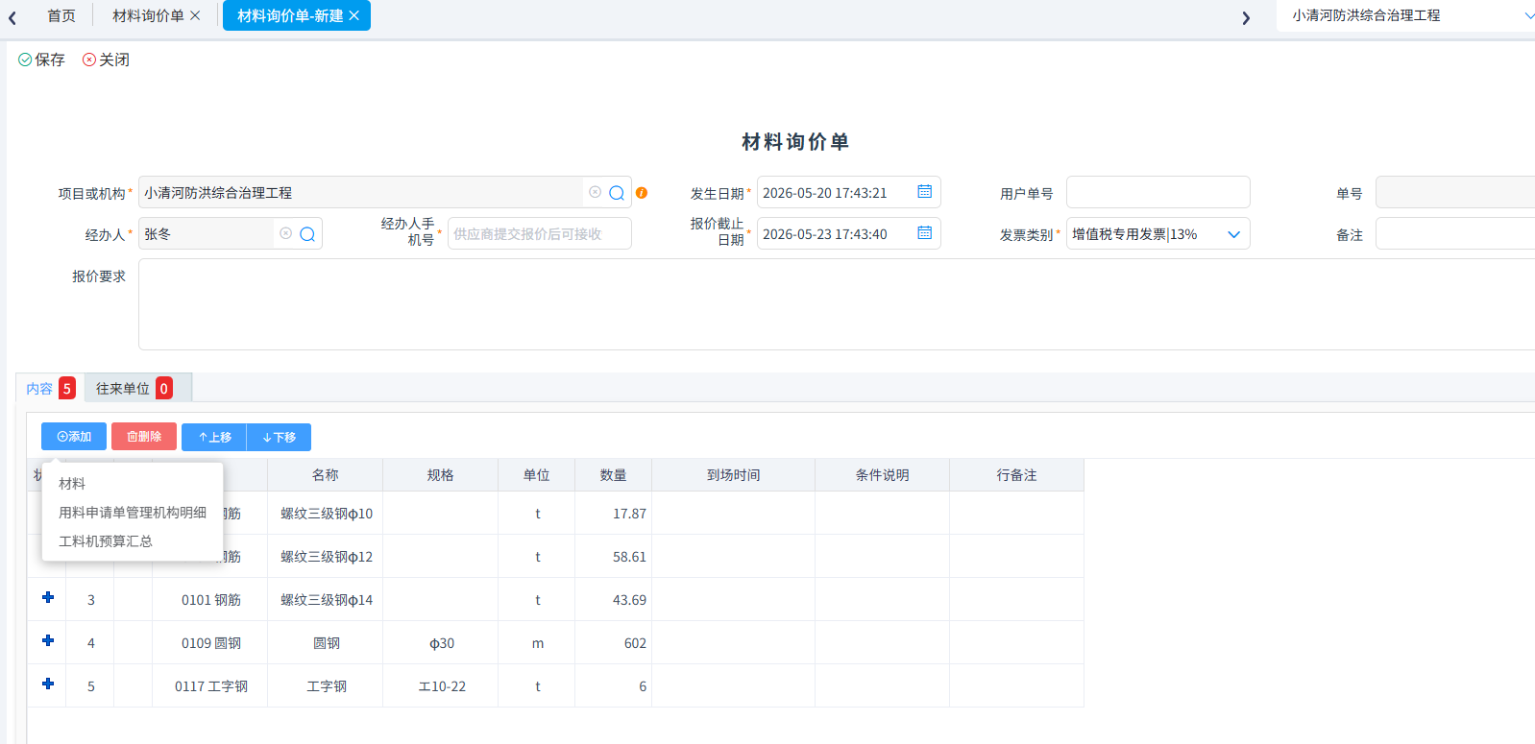Click the plus icon on row 4
Viewport: 1535px width, 744px height.
coord(48,640)
